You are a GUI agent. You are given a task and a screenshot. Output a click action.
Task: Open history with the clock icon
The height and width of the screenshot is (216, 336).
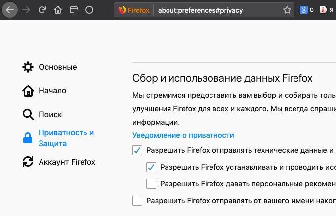coord(89,10)
